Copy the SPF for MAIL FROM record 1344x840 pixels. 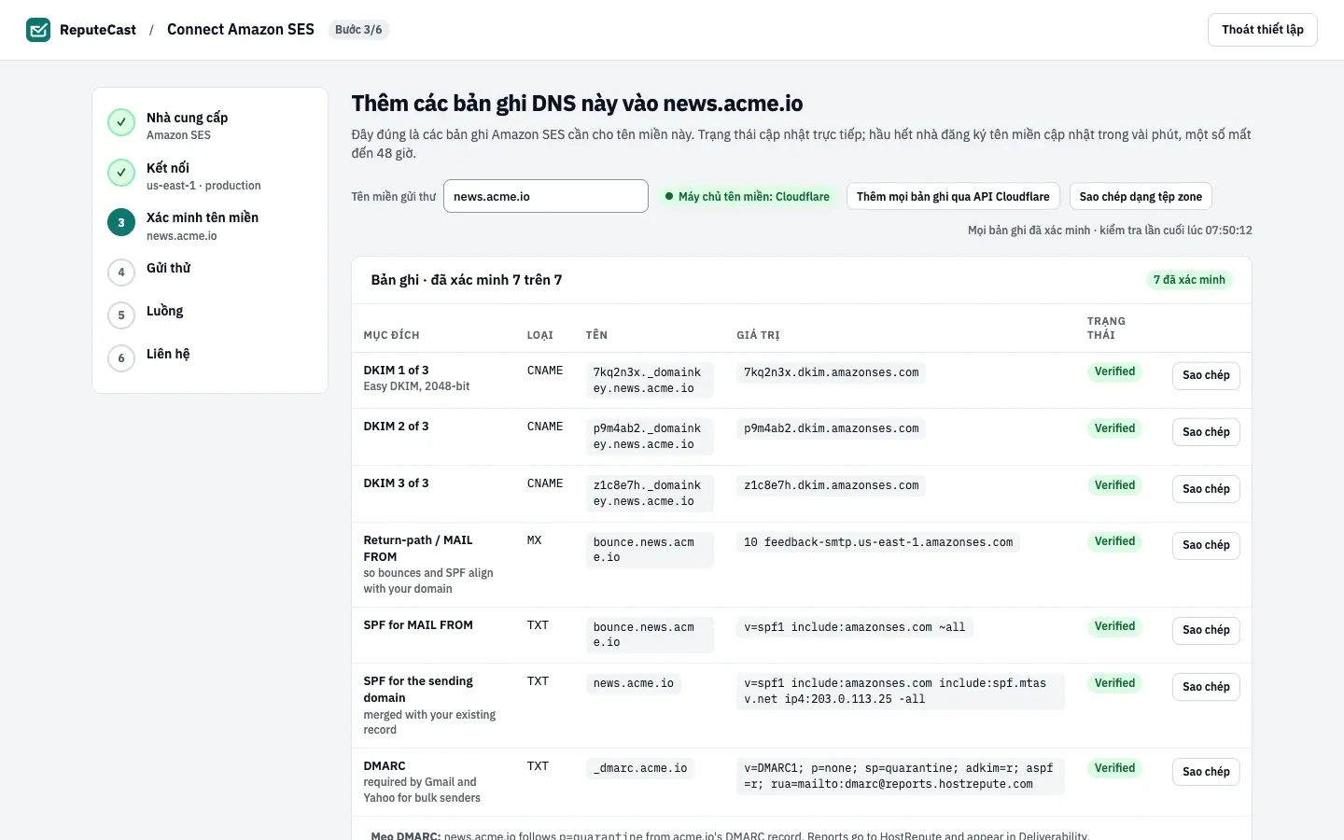pos(1206,630)
